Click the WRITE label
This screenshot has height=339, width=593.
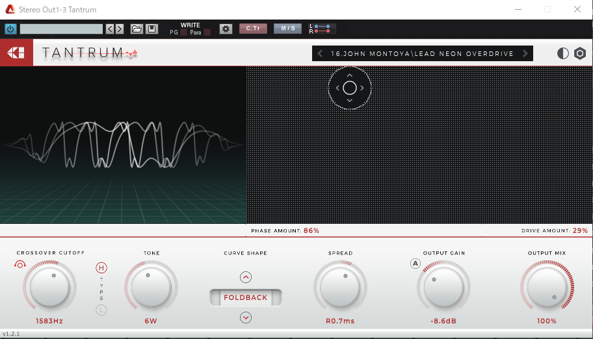[191, 25]
